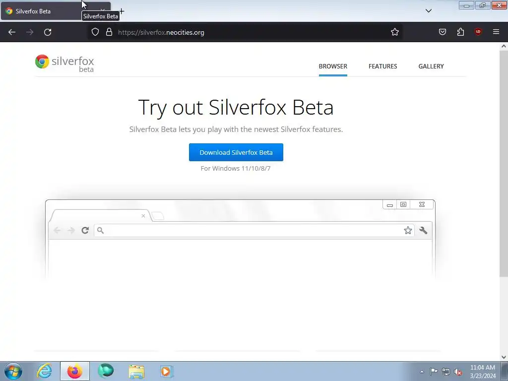Screen dimensions: 508x381
Task: Open the BROWSER nav section
Action: click(333, 66)
